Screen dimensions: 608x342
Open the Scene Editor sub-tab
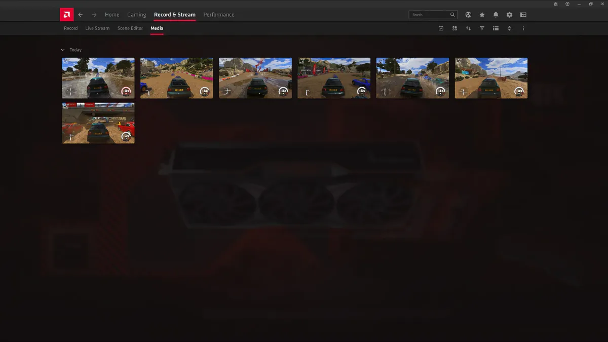pos(130,28)
